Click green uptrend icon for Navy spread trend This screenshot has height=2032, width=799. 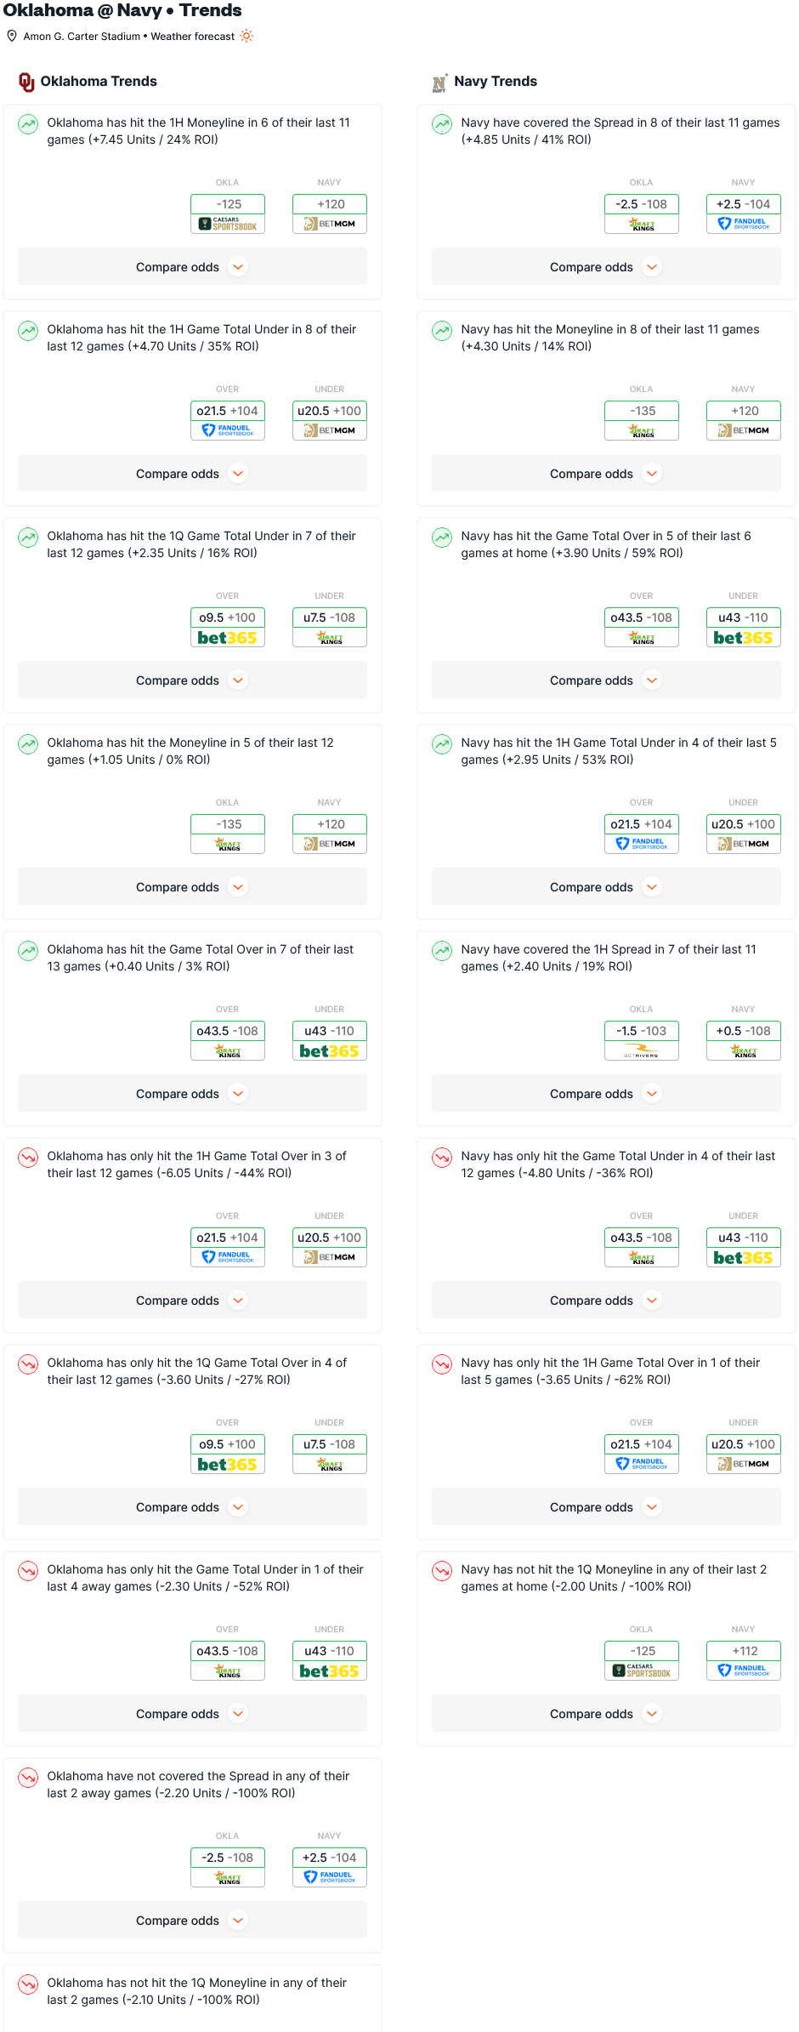click(442, 124)
